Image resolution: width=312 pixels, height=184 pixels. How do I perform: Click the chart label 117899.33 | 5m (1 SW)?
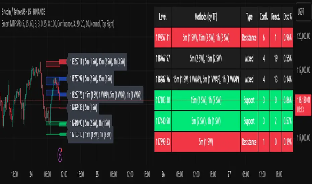[84, 107]
